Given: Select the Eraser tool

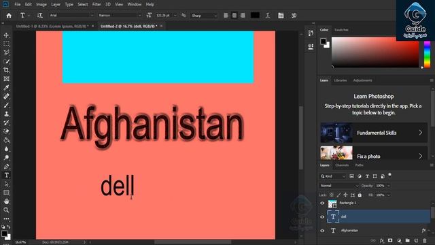Looking at the screenshot, I should coord(6,131).
